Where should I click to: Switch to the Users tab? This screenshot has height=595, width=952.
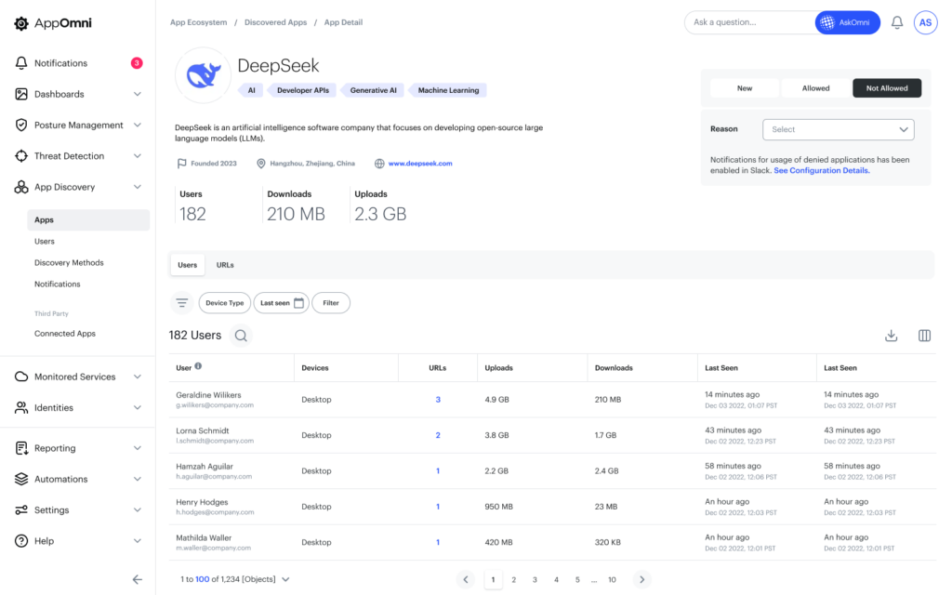pos(188,265)
